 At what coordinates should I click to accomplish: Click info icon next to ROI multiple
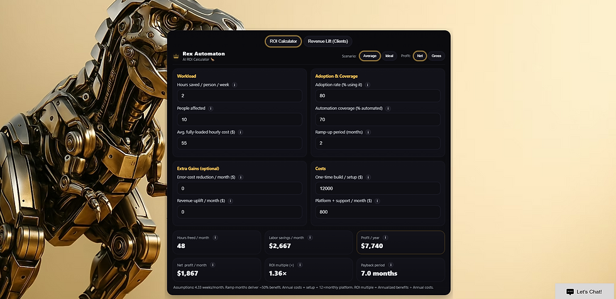[x=300, y=265]
